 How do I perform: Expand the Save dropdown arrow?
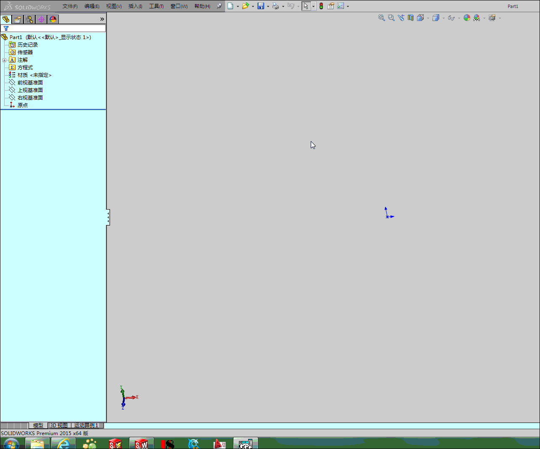[x=268, y=6]
